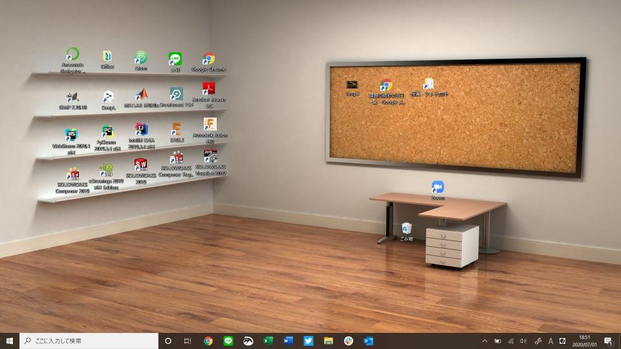Select the EAGLE desktop shortcut
Screen dimensions: 621x349
pos(177,132)
